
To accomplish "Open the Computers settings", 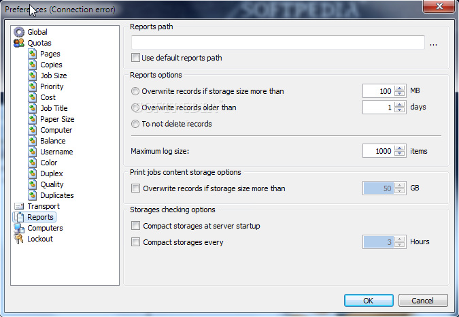I will pyautogui.click(x=45, y=228).
